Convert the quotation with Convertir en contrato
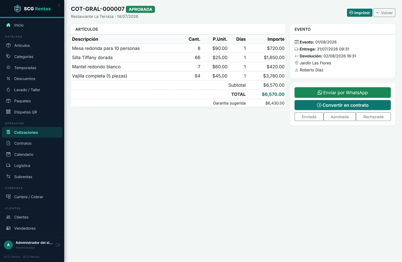This screenshot has width=402, height=262. pos(342,105)
